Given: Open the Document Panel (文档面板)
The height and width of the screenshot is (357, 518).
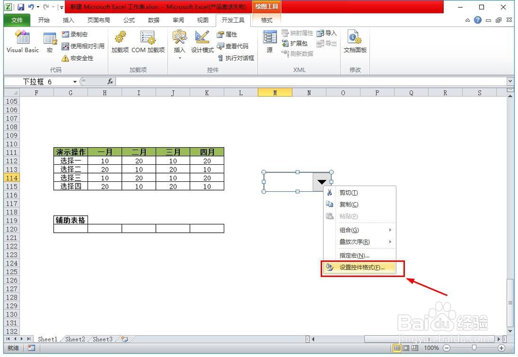Looking at the screenshot, I should click(x=355, y=41).
